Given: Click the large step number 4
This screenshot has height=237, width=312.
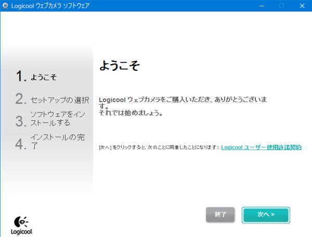Looking at the screenshot, I should (x=21, y=143).
